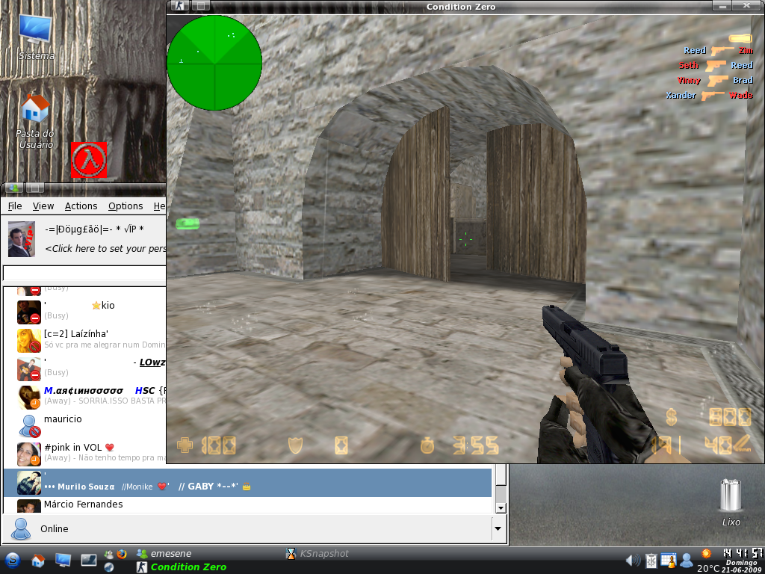
Task: Click the avatar of Murilo Souza contact
Action: click(x=29, y=483)
